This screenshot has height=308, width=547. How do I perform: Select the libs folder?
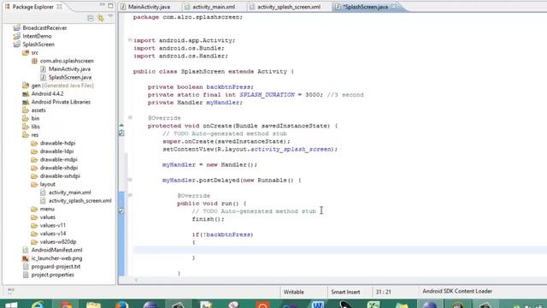click(x=36, y=127)
